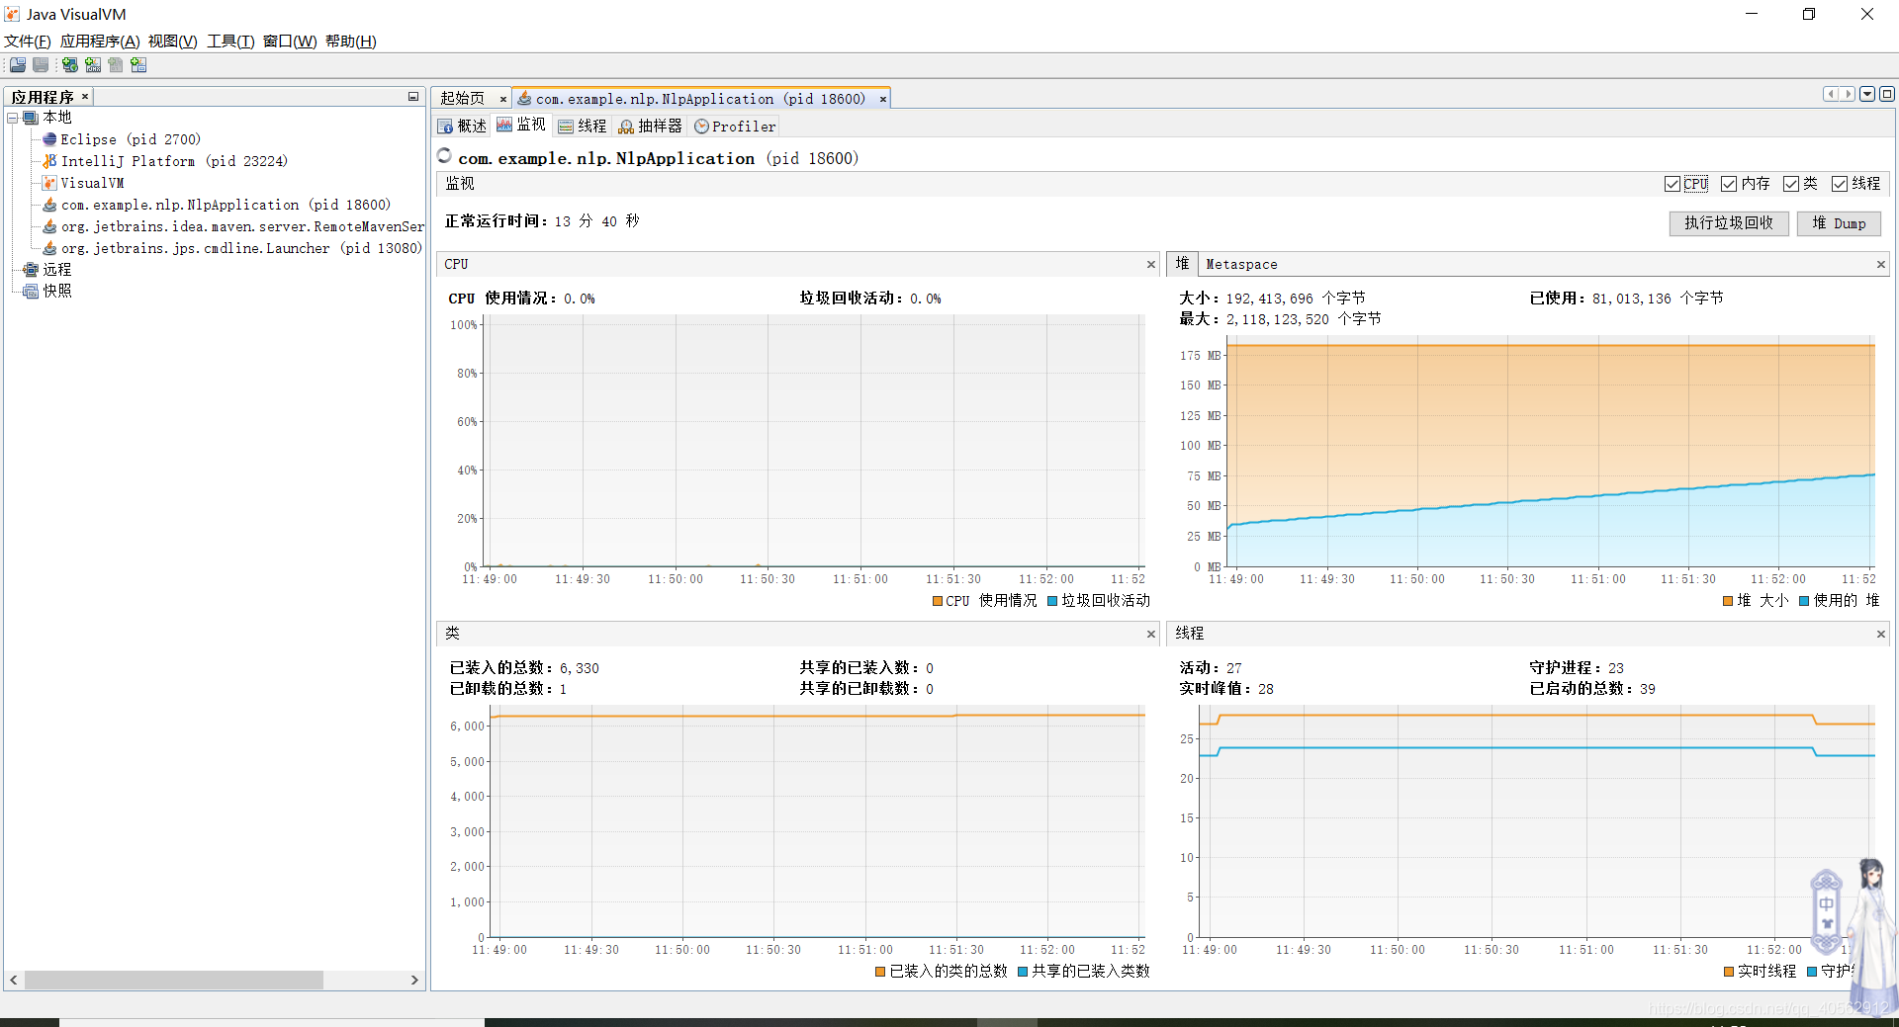Switch to the 抽样器 Sampler tab
Viewport: 1899px width, 1027px height.
[x=651, y=127]
